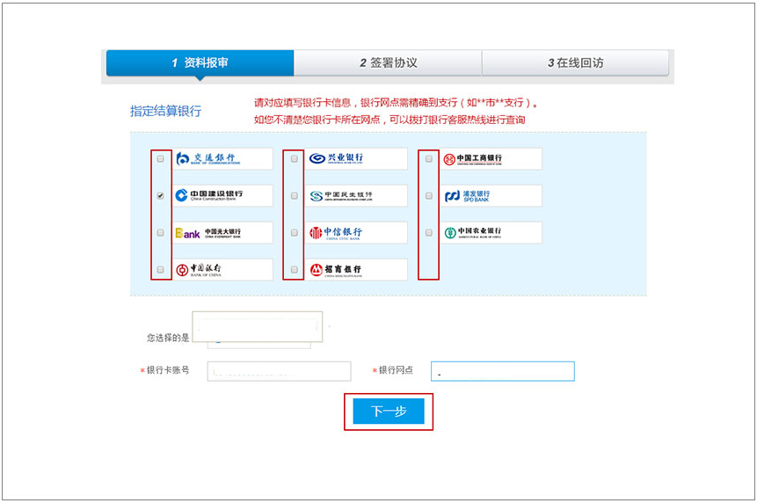Click the 中国民生银行 logo tile
The height and width of the screenshot is (503, 757).
point(356,195)
